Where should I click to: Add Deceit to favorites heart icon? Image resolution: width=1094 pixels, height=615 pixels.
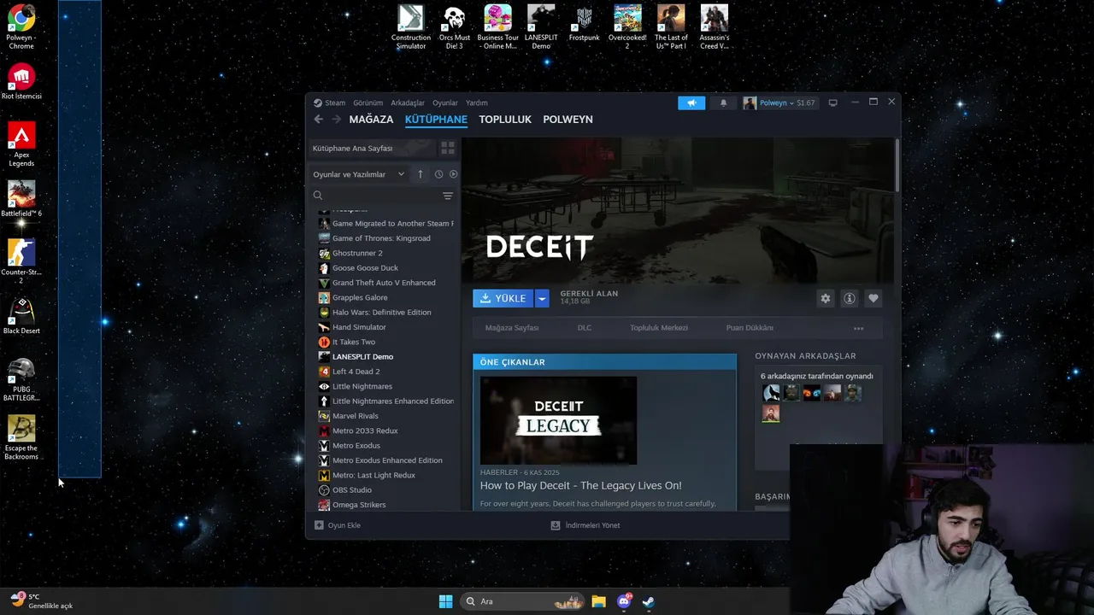click(873, 298)
